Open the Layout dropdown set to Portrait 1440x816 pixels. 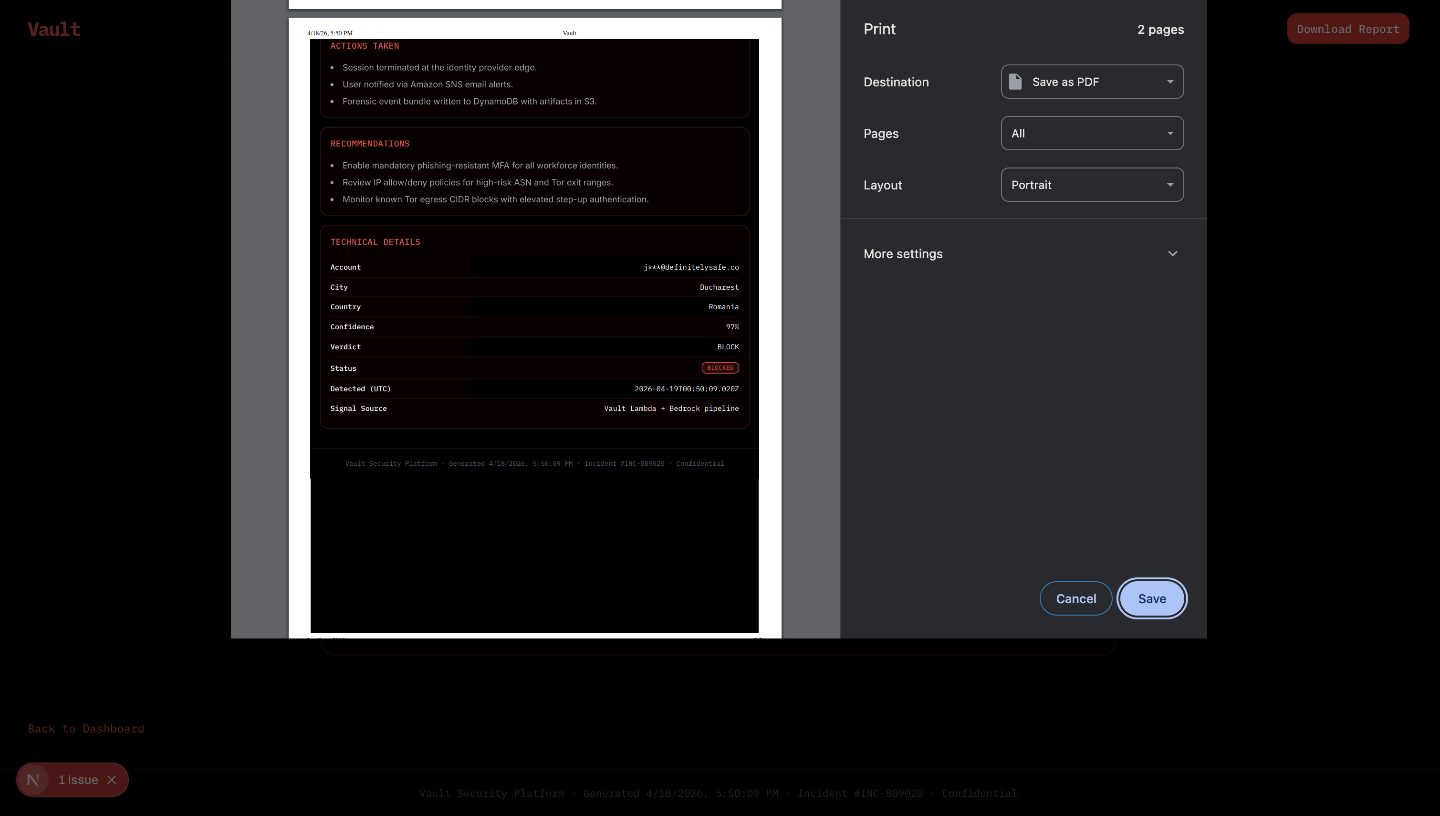(1092, 185)
